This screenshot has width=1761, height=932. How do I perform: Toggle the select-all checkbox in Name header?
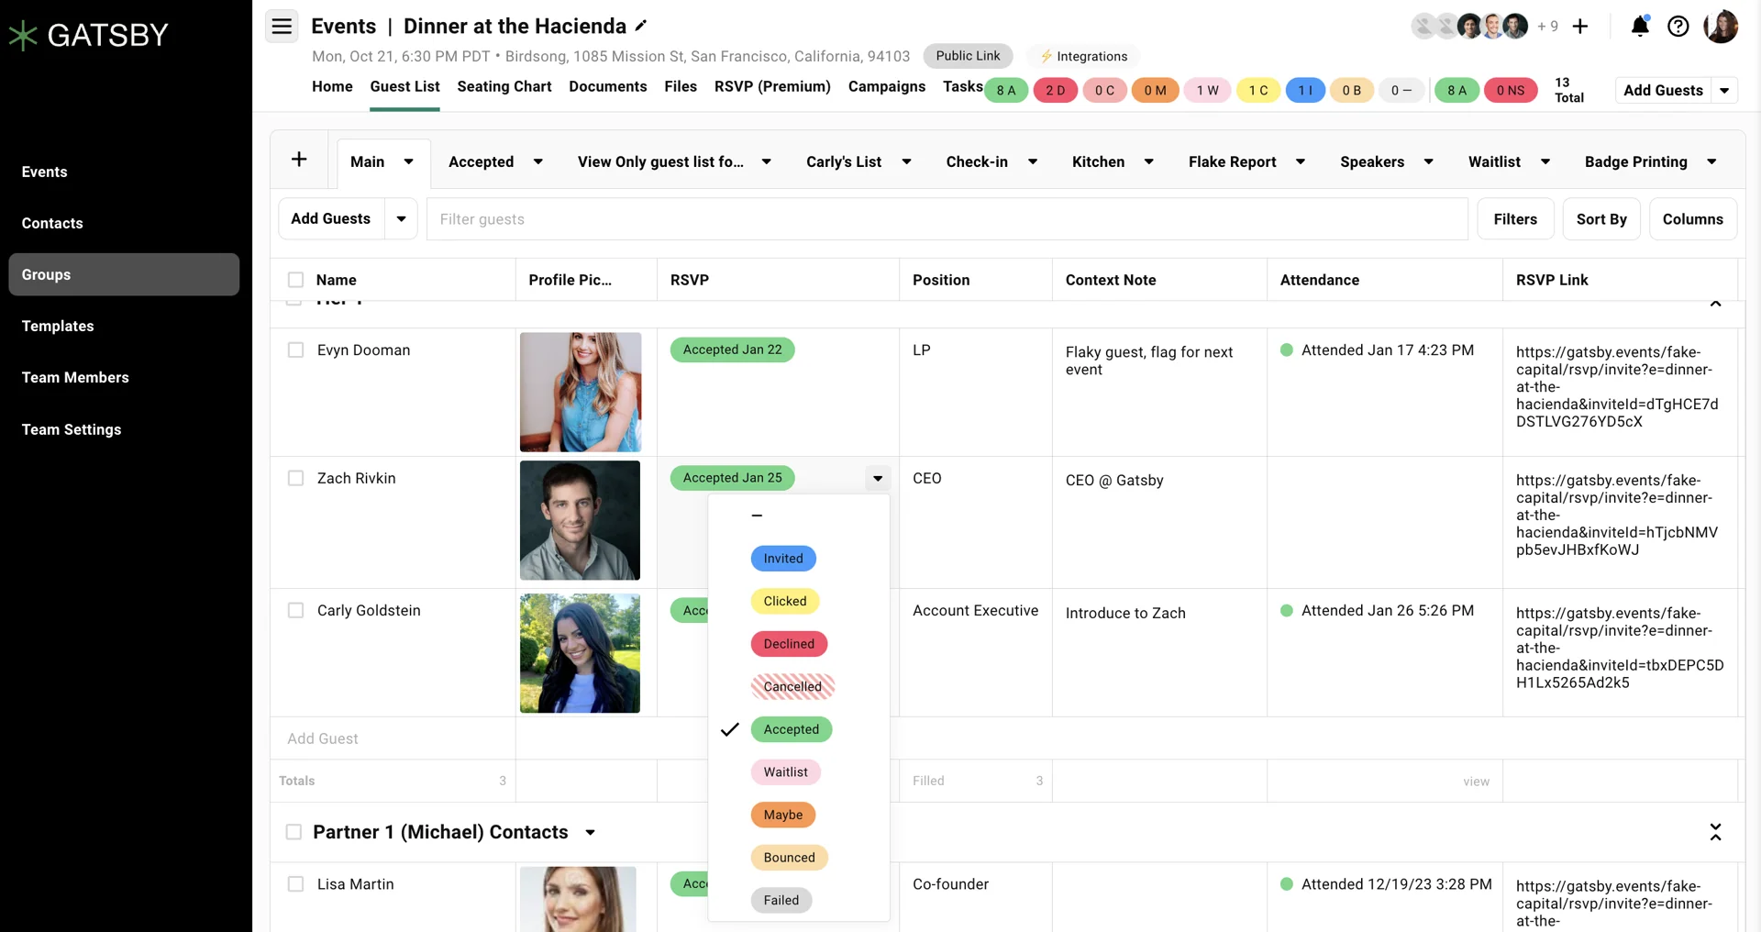(295, 280)
